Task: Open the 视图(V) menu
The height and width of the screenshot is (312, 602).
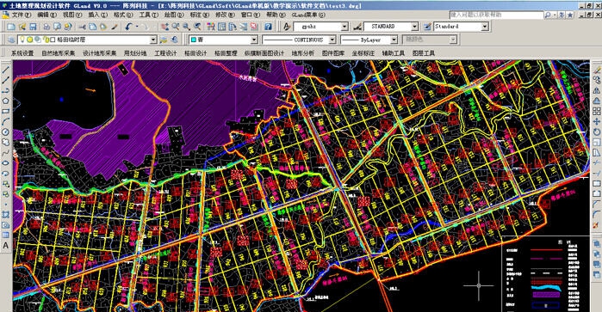Action: [x=72, y=15]
